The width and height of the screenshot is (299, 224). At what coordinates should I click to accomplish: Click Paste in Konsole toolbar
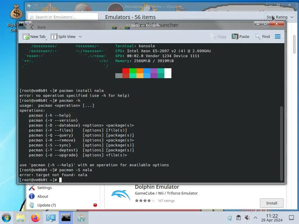coord(241,36)
